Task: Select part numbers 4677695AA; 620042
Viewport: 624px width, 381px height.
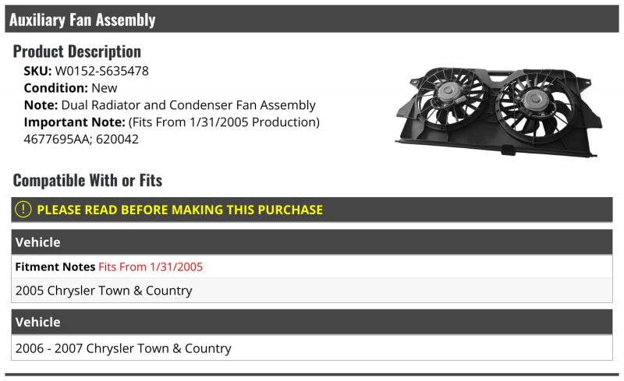Action: point(81,139)
